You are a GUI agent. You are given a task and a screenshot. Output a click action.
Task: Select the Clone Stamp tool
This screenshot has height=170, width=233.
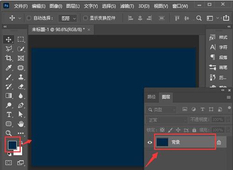21,77
